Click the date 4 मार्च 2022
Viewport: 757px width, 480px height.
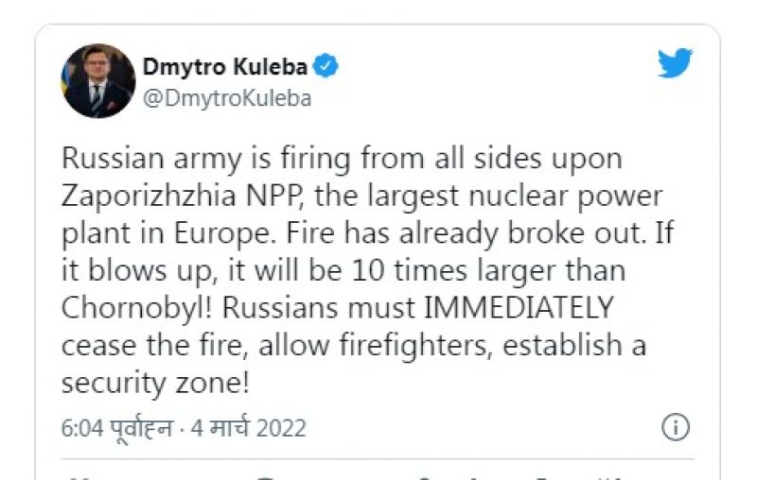(250, 428)
